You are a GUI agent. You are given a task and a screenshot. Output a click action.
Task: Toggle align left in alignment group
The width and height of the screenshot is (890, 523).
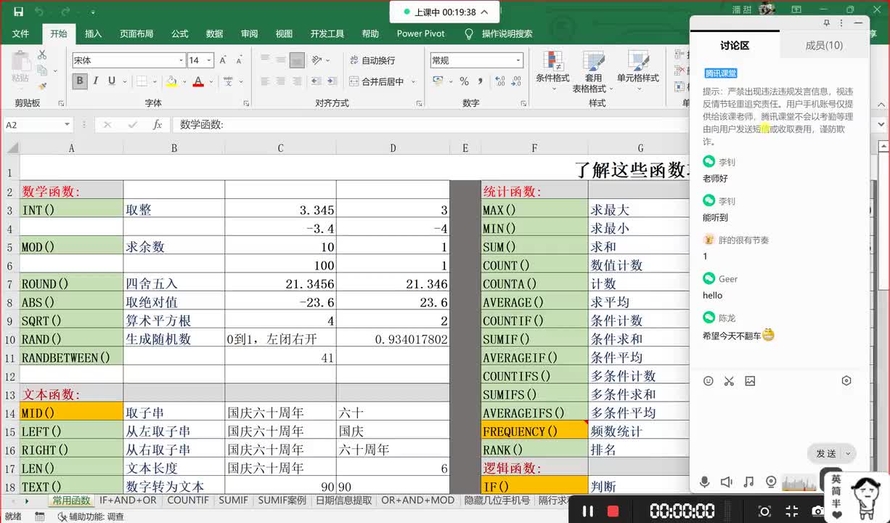[266, 81]
